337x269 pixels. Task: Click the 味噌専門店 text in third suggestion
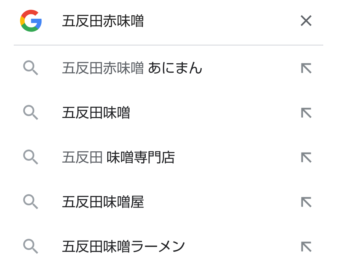pos(141,157)
